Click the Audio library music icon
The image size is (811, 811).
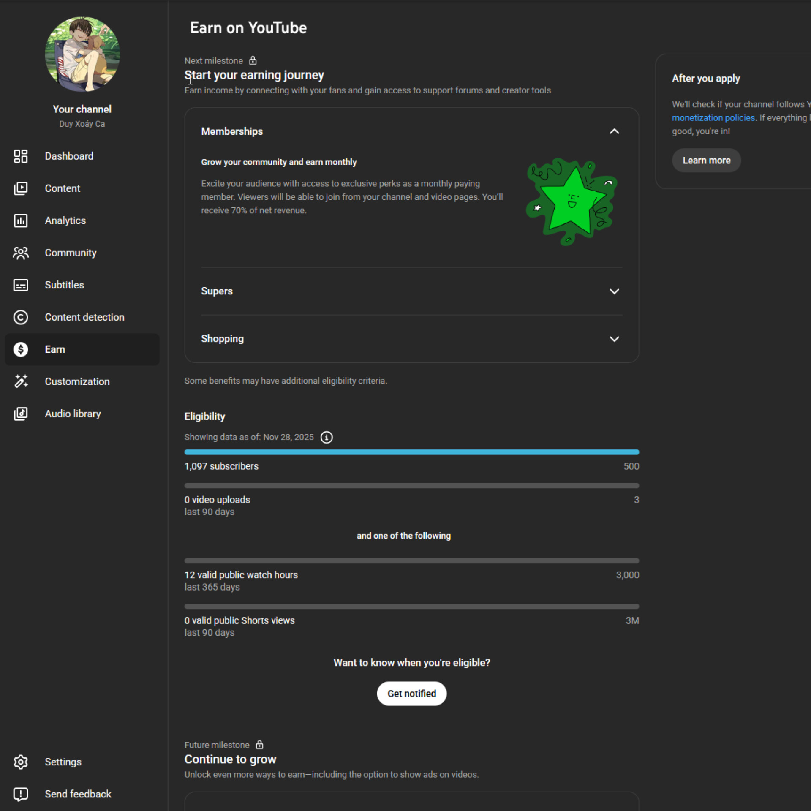20,414
